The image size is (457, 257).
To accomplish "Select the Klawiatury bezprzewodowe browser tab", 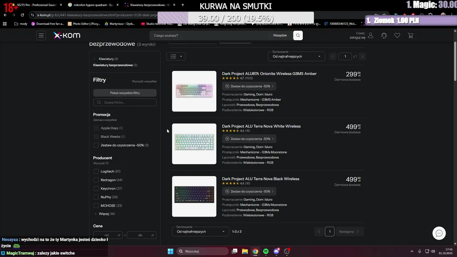I will click(x=149, y=5).
